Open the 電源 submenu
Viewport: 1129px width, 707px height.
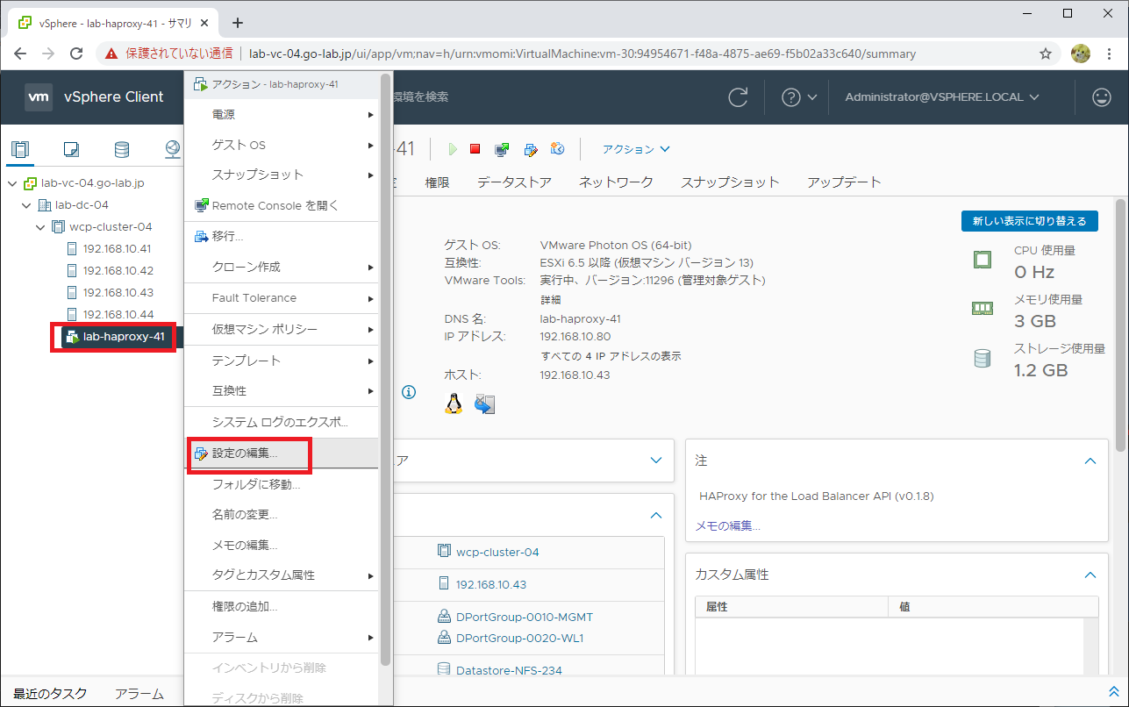[282, 115]
